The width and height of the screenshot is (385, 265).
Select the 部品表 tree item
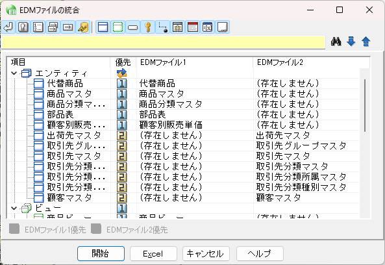pos(60,115)
